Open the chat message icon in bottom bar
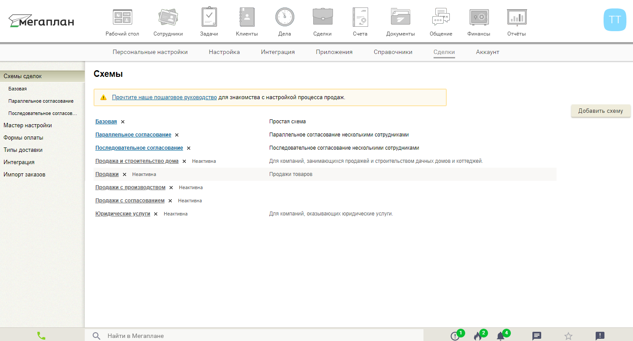633x341 pixels. pyautogui.click(x=537, y=336)
